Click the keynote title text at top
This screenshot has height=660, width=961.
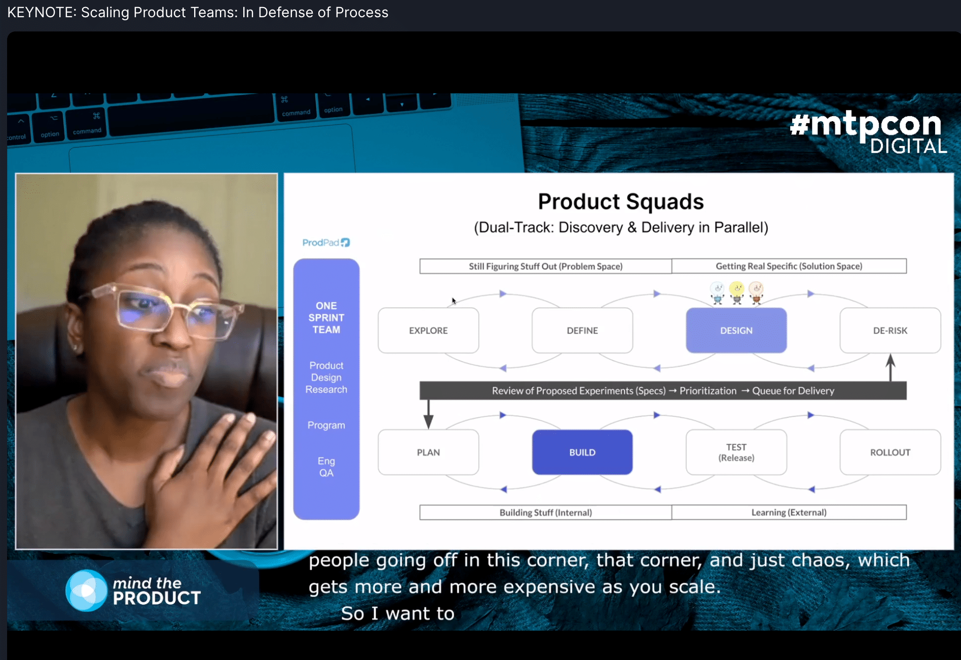click(x=198, y=12)
